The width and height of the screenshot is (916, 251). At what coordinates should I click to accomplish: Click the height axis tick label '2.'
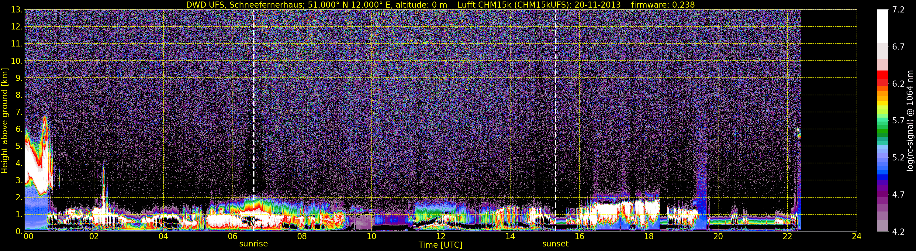pyautogui.click(x=19, y=197)
